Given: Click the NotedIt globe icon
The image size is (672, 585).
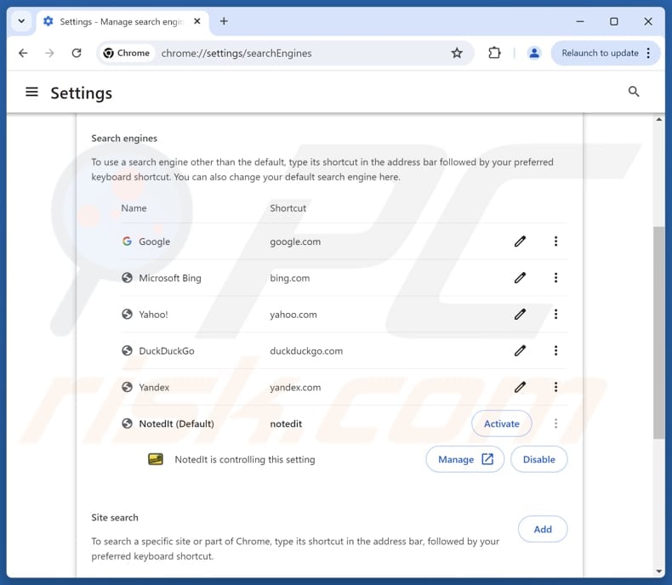Looking at the screenshot, I should [x=127, y=423].
